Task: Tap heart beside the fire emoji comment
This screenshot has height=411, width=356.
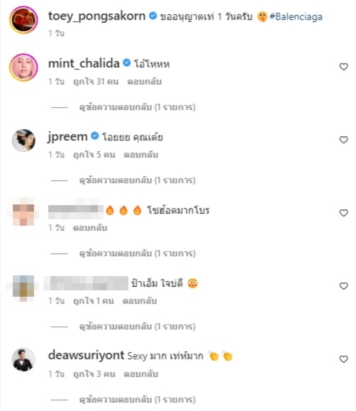Action: coord(344,212)
